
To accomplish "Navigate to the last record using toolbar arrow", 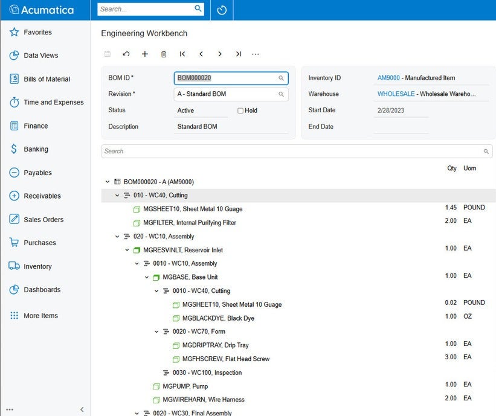I will pos(238,54).
